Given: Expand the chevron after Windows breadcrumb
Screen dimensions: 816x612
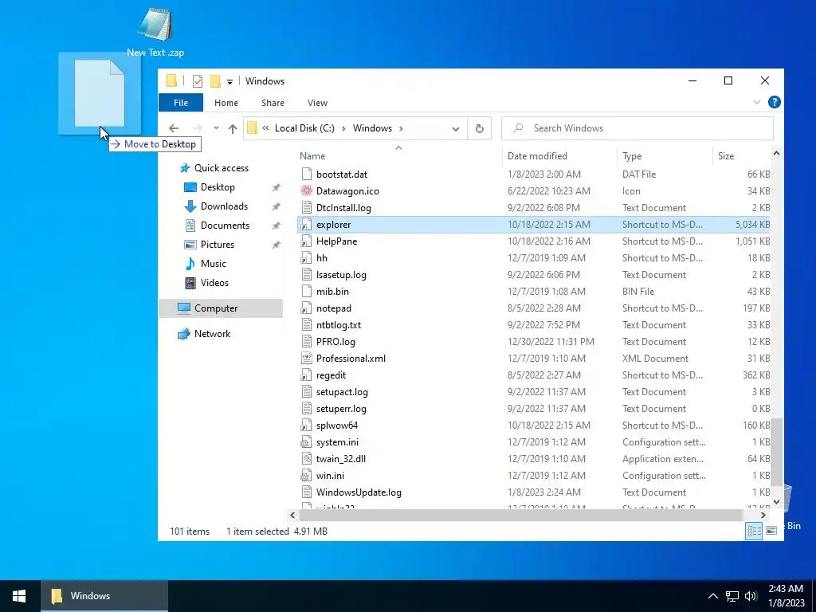Looking at the screenshot, I should pyautogui.click(x=401, y=128).
